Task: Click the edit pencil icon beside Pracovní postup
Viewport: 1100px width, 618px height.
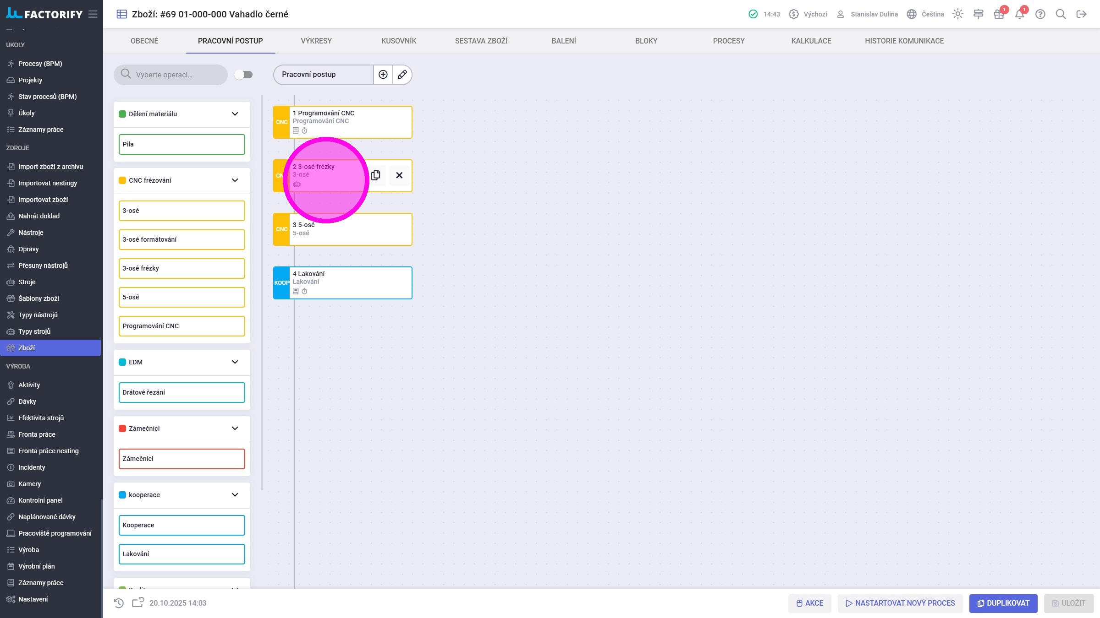Action: pos(402,75)
